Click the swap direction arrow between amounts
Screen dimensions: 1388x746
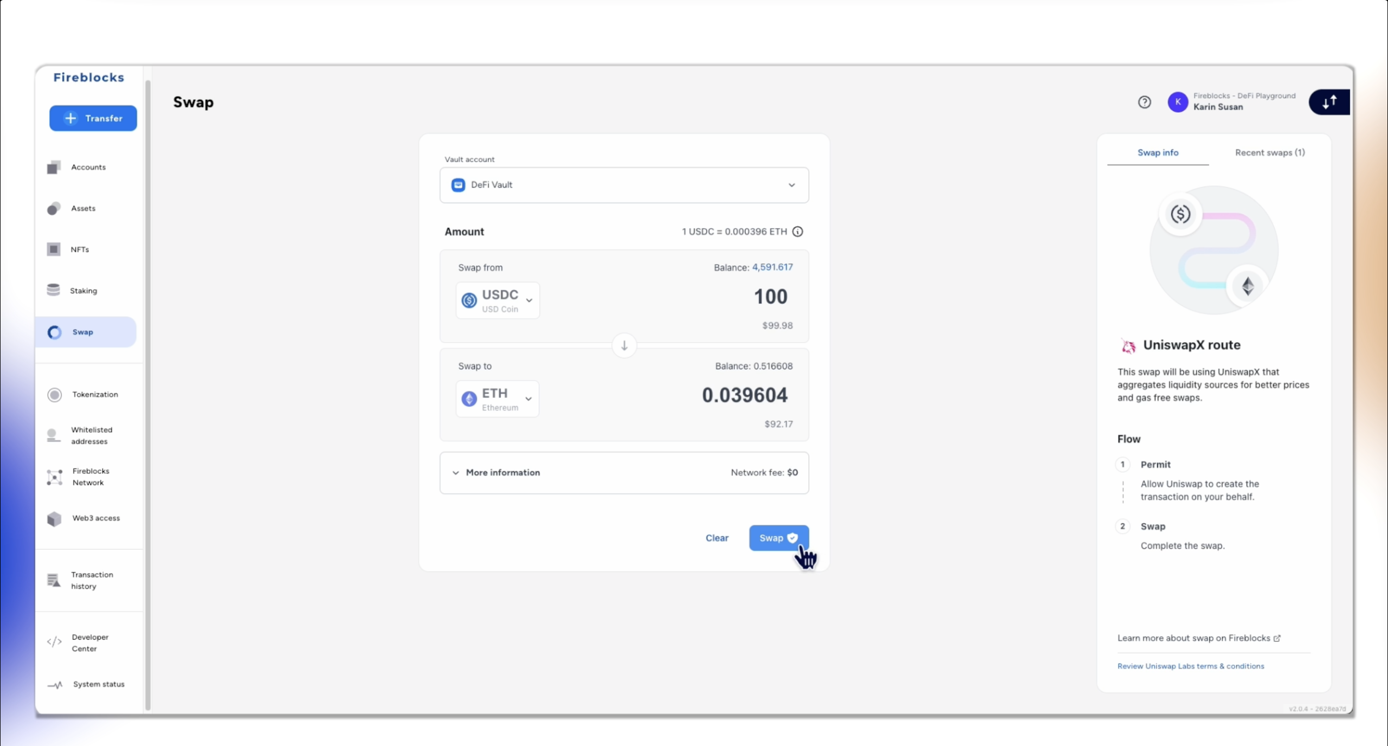tap(624, 345)
